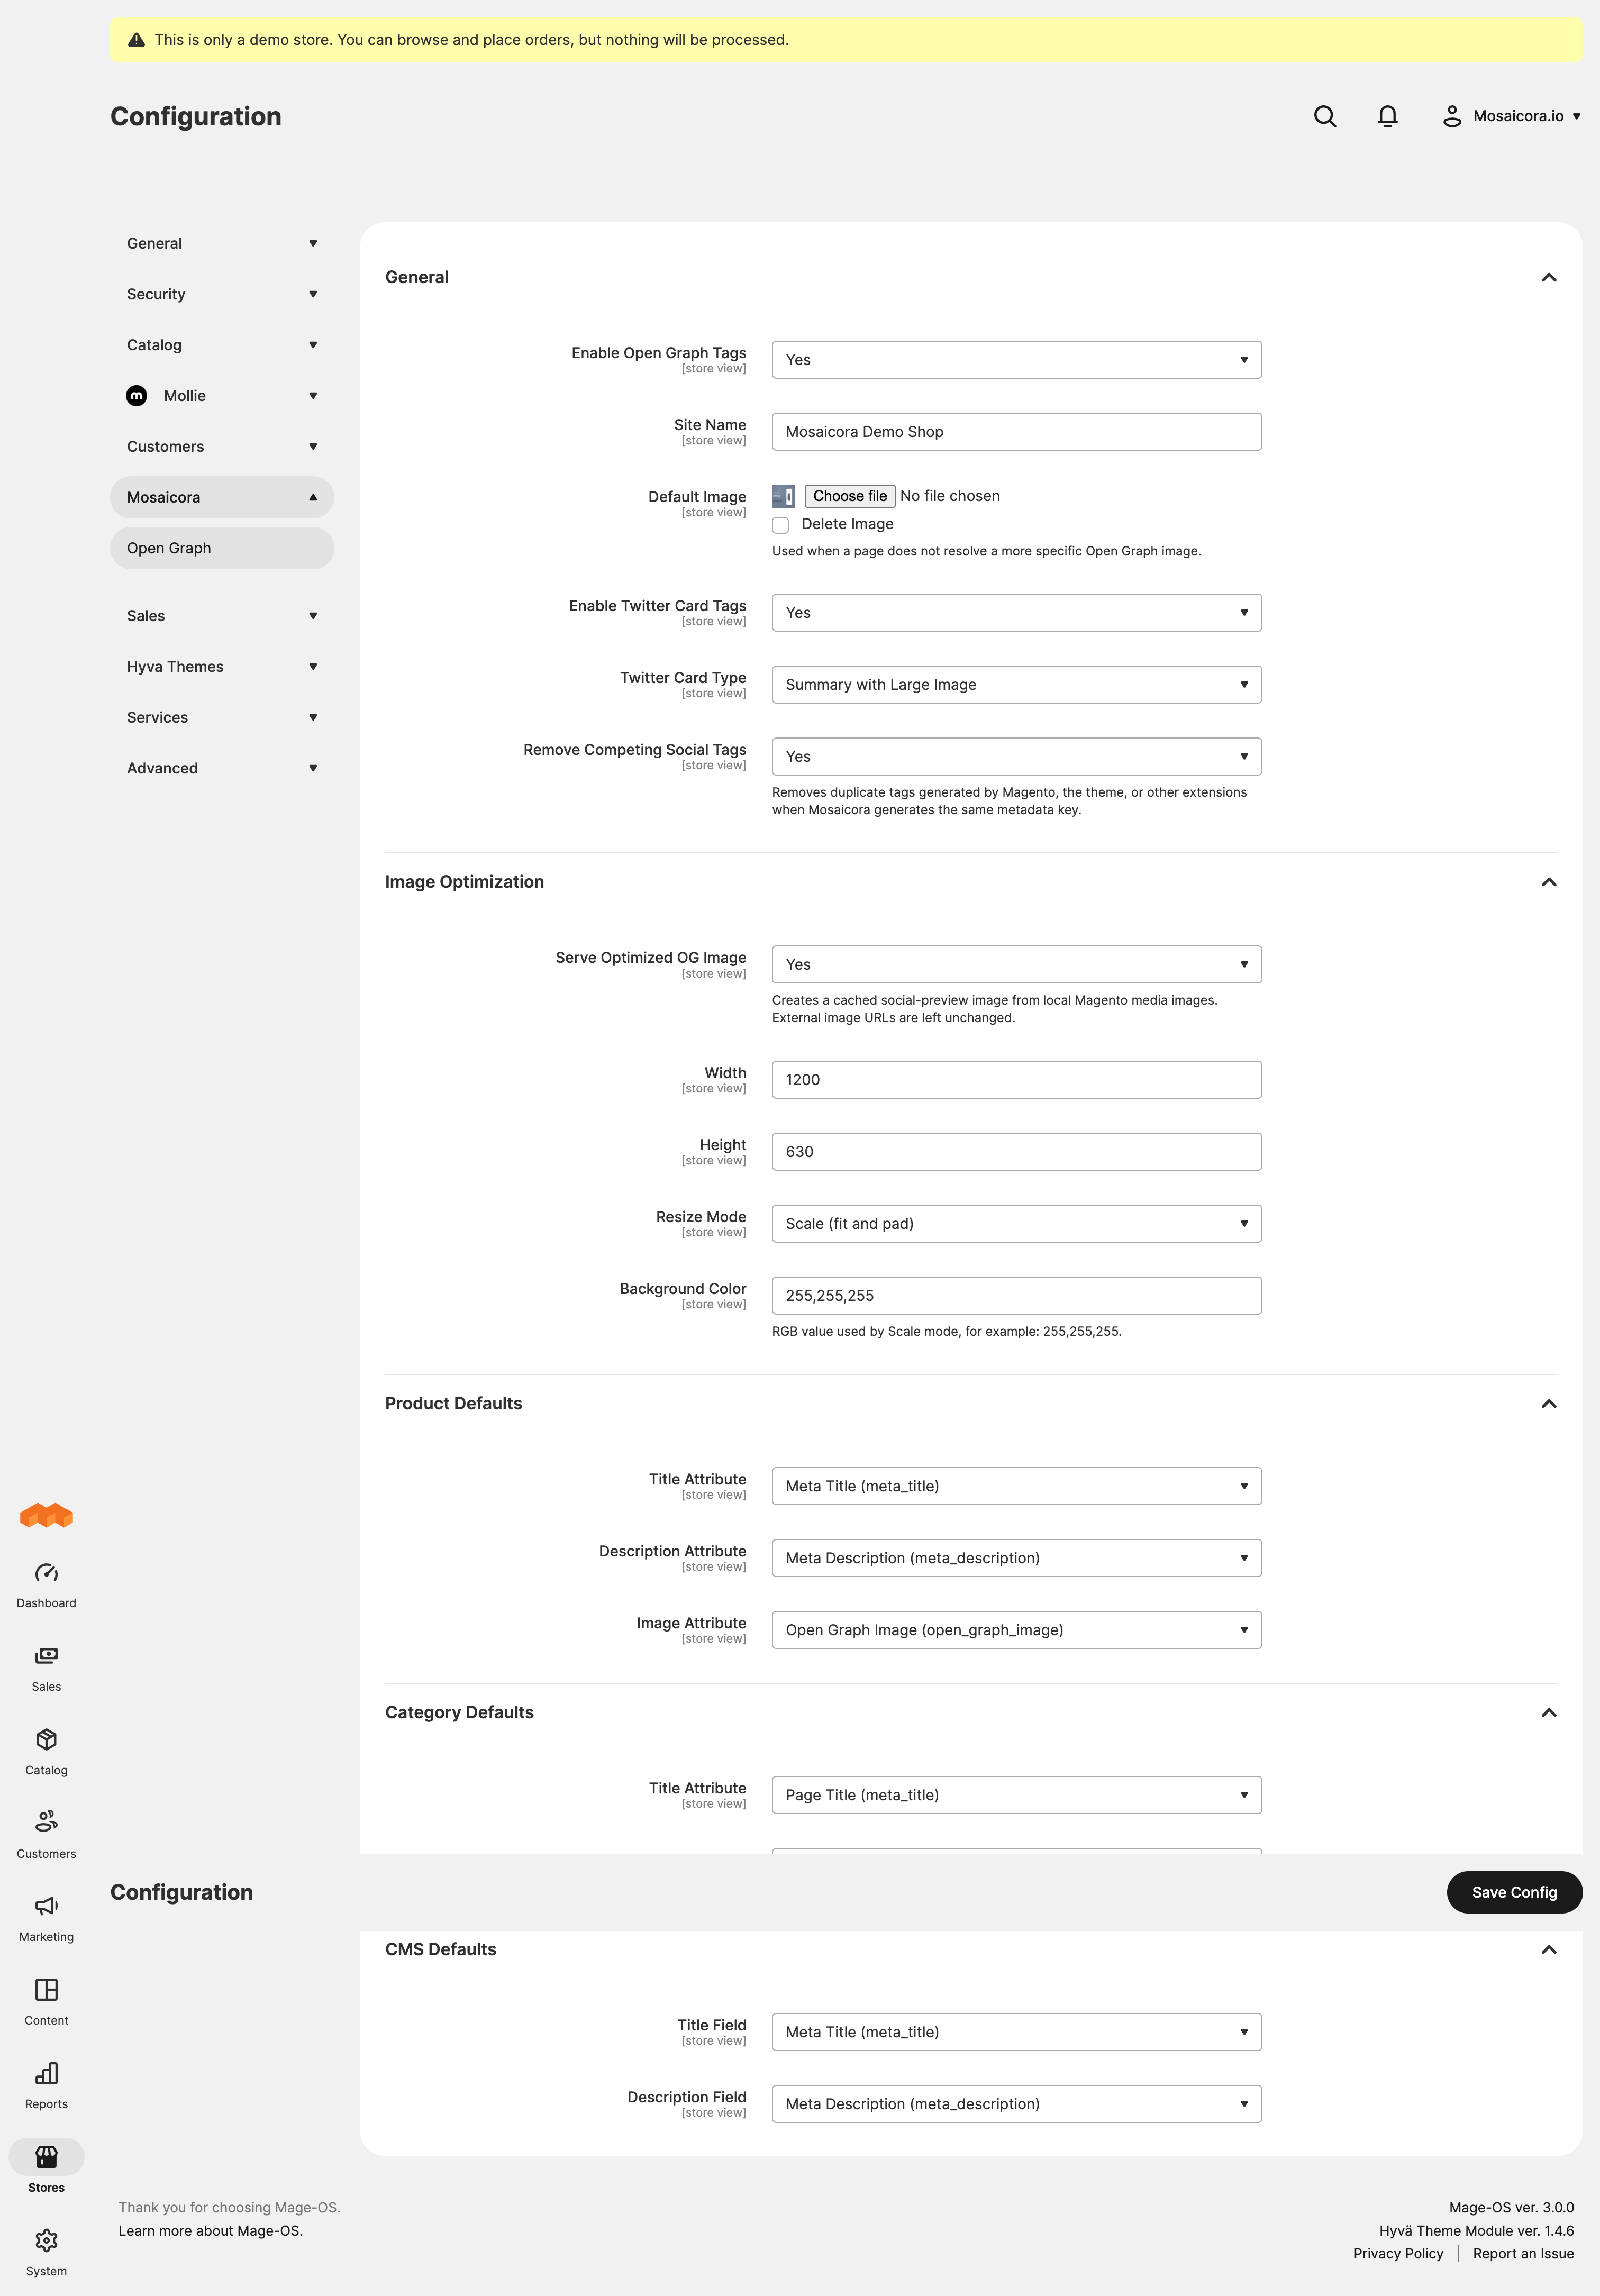Select the Open Graph submenu item
The width and height of the screenshot is (1600, 2296).
click(x=222, y=548)
